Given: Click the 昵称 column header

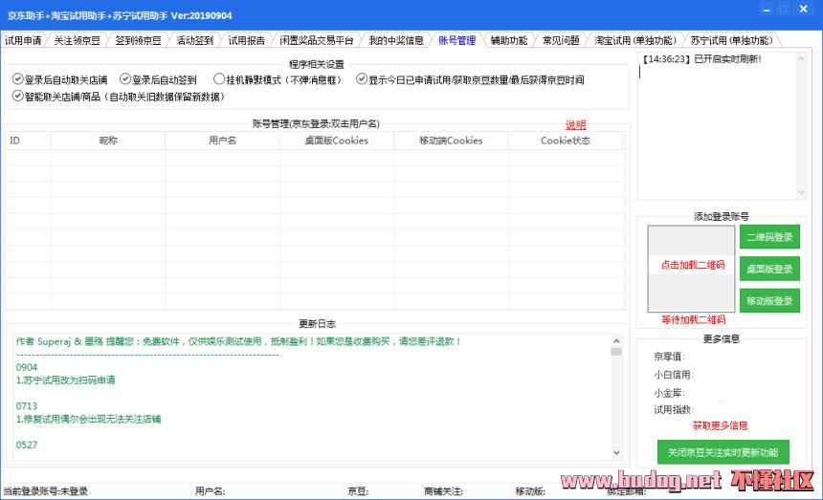Looking at the screenshot, I should (108, 141).
